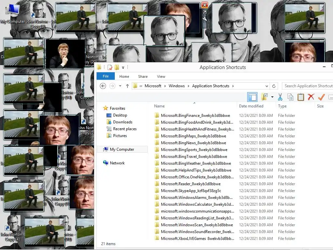Image resolution: width=333 pixels, height=250 pixels.
Task: Select the Microsoft.BingTravel_8wekyb3d8bbwe folder
Action: [x=194, y=157]
